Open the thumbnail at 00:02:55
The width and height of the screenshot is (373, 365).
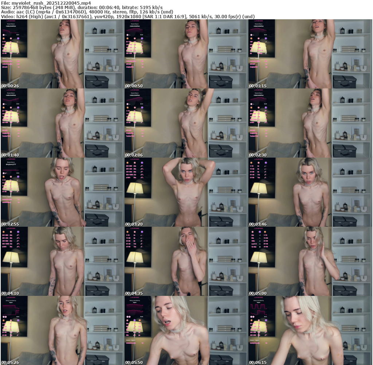coord(62,192)
